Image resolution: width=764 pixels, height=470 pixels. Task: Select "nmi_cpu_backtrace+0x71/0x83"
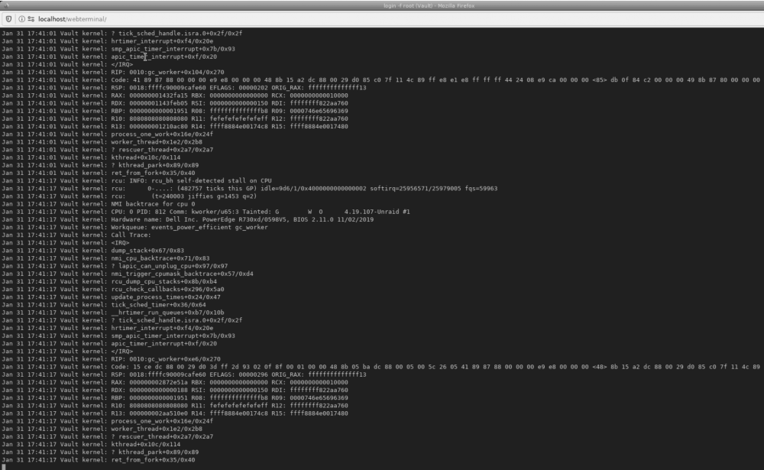(x=160, y=258)
